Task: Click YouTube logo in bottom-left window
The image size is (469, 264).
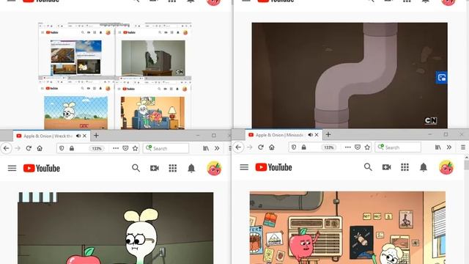Action: [x=42, y=168]
